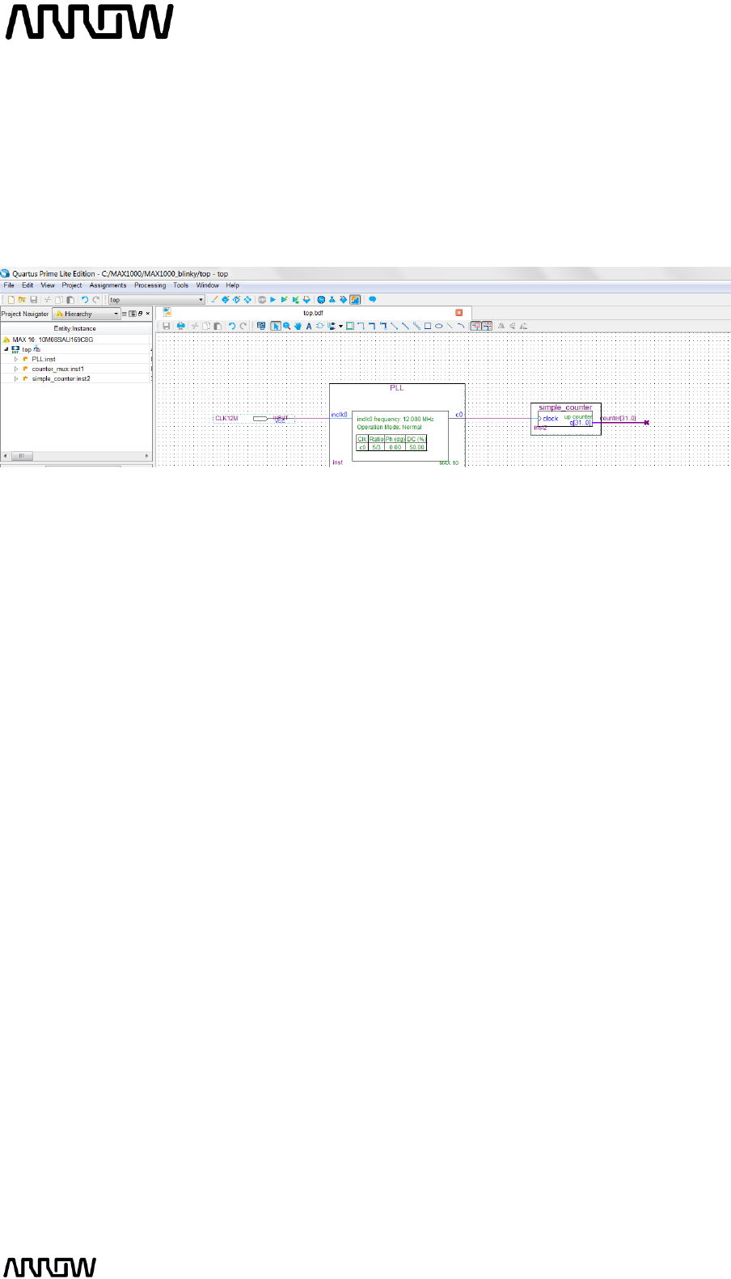Click the New file icon

coord(11,299)
